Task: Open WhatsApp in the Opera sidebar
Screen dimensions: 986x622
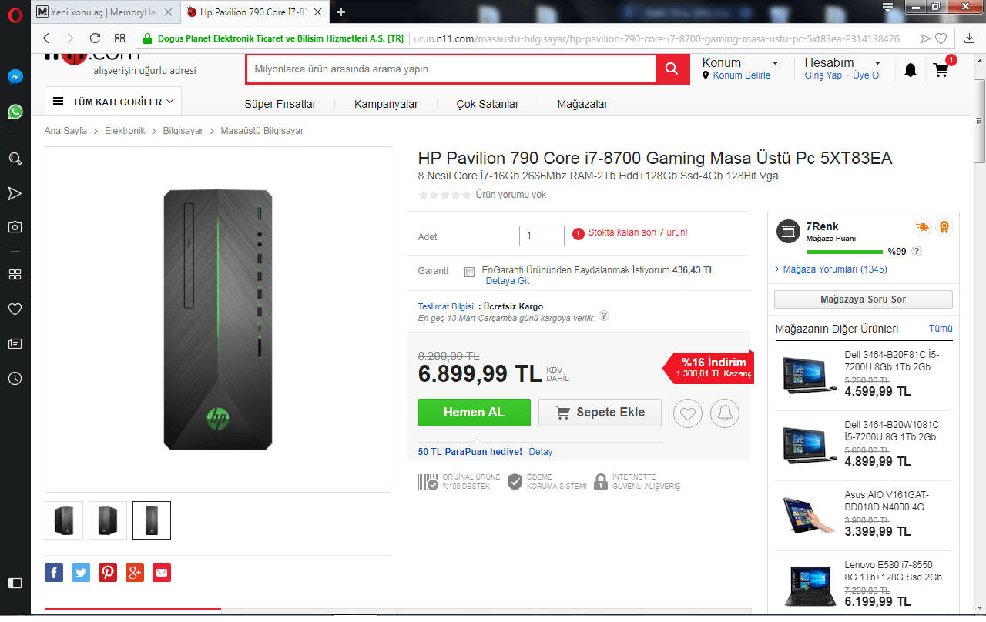Action: [15, 112]
